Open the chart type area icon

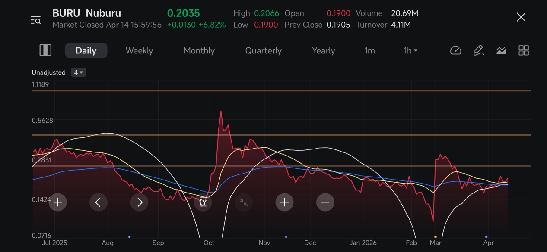pos(501,50)
